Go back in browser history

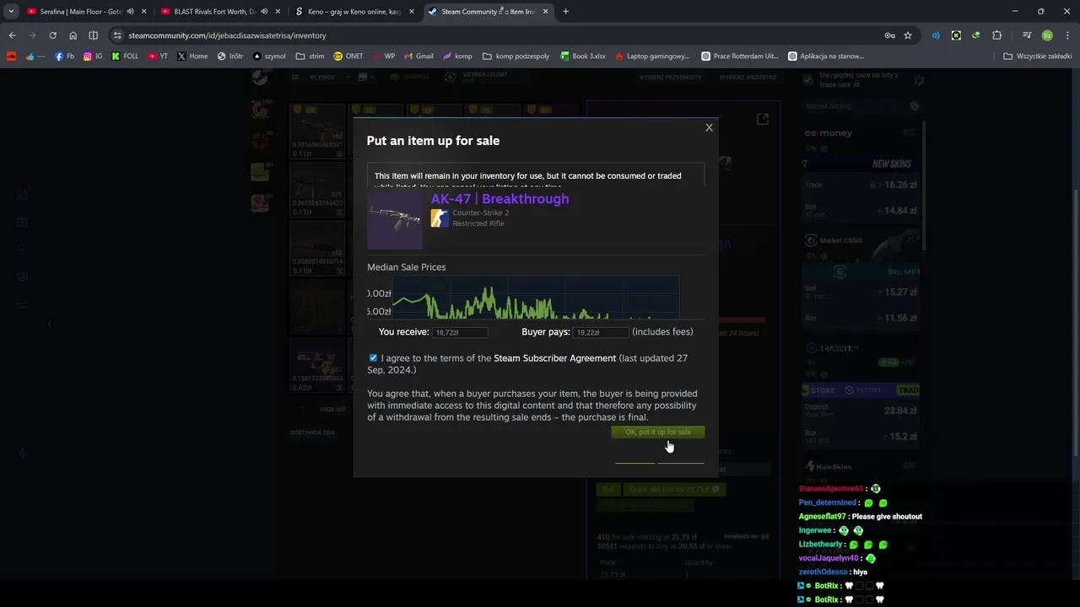(x=12, y=35)
